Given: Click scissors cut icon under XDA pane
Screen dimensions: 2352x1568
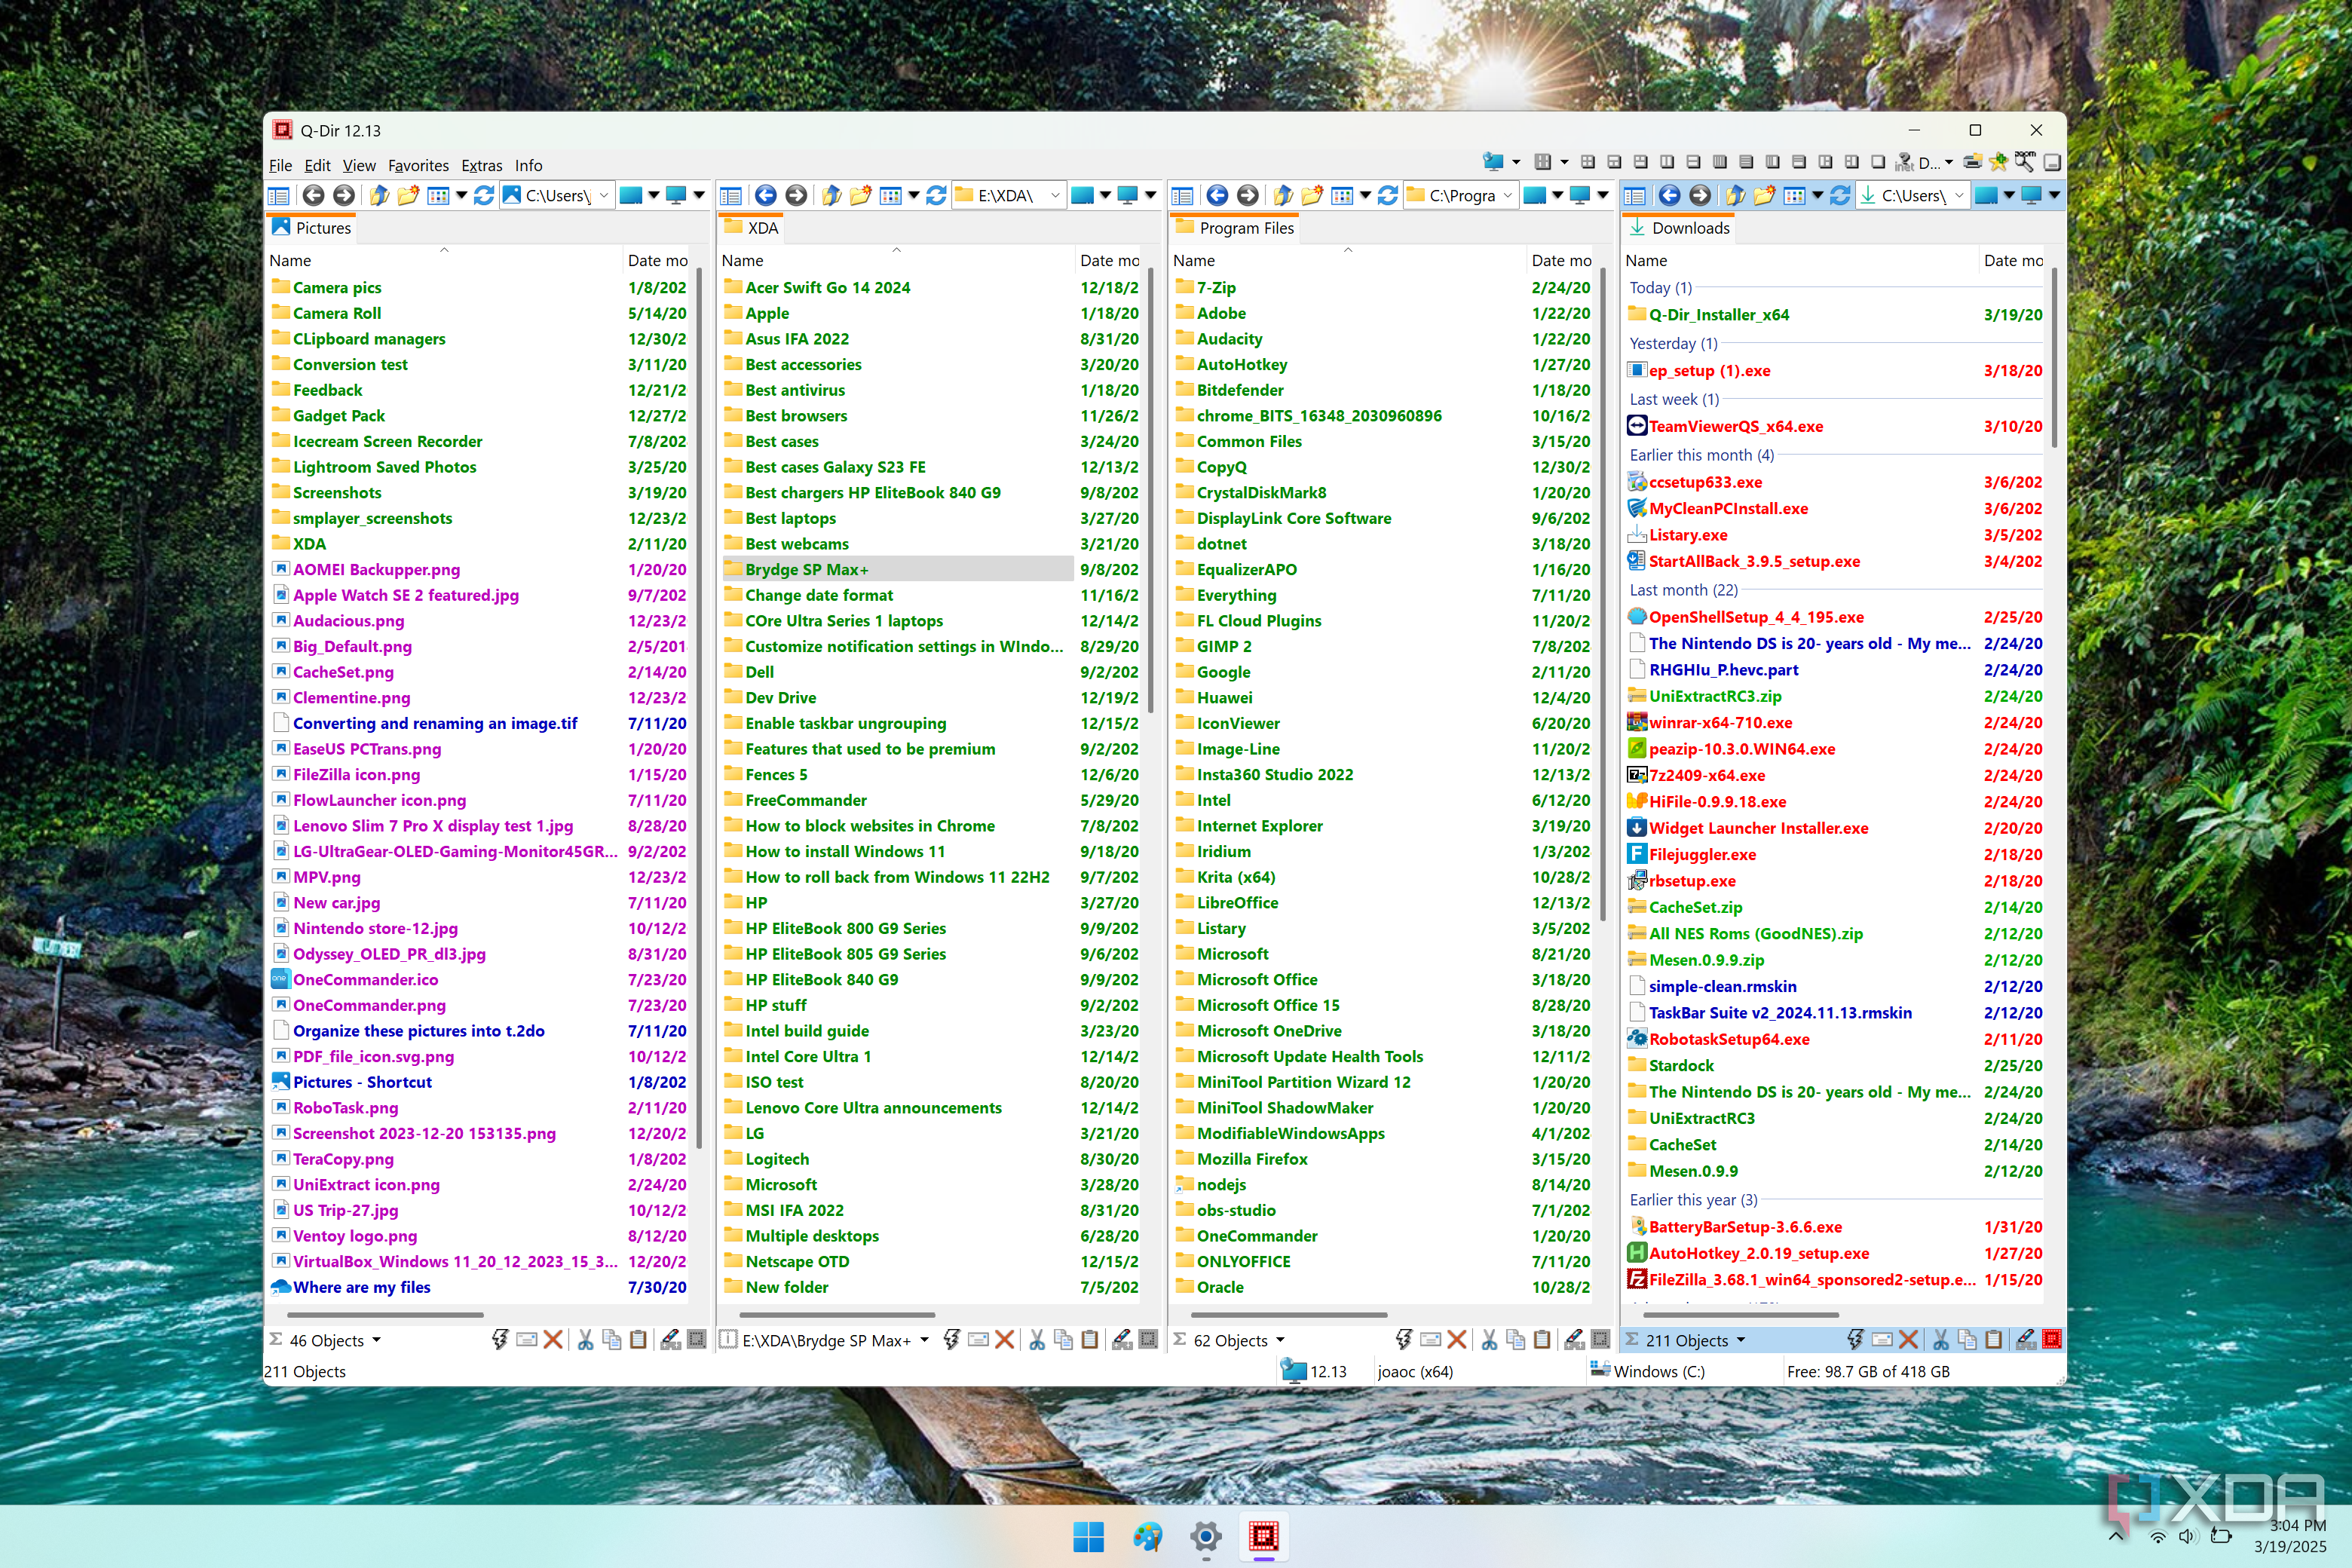Looking at the screenshot, I should pos(1037,1340).
